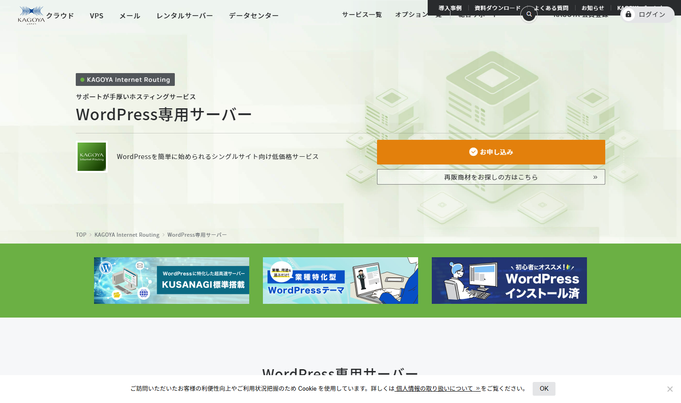Click サポートが手厚いホスティングサービス subtitle text
Image resolution: width=681 pixels, height=403 pixels.
coord(136,97)
